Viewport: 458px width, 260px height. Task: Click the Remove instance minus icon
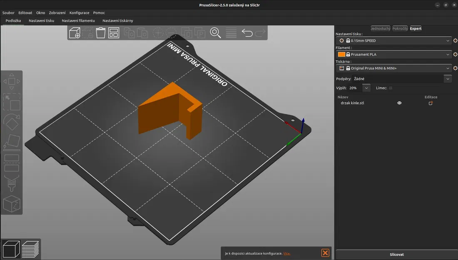pyautogui.click(x=171, y=33)
